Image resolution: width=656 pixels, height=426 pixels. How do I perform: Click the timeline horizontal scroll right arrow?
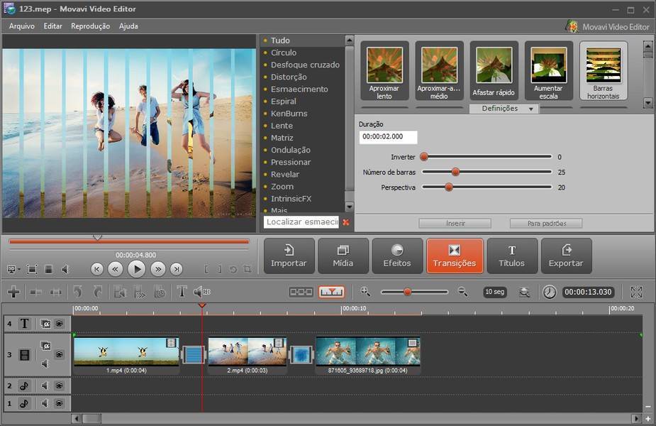636,418
